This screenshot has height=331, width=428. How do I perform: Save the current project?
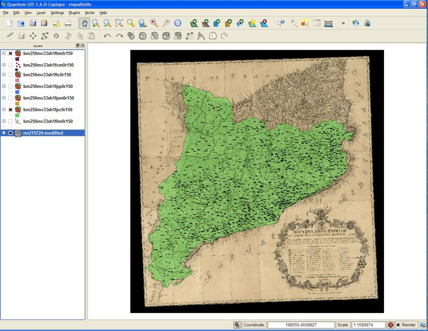[x=33, y=23]
